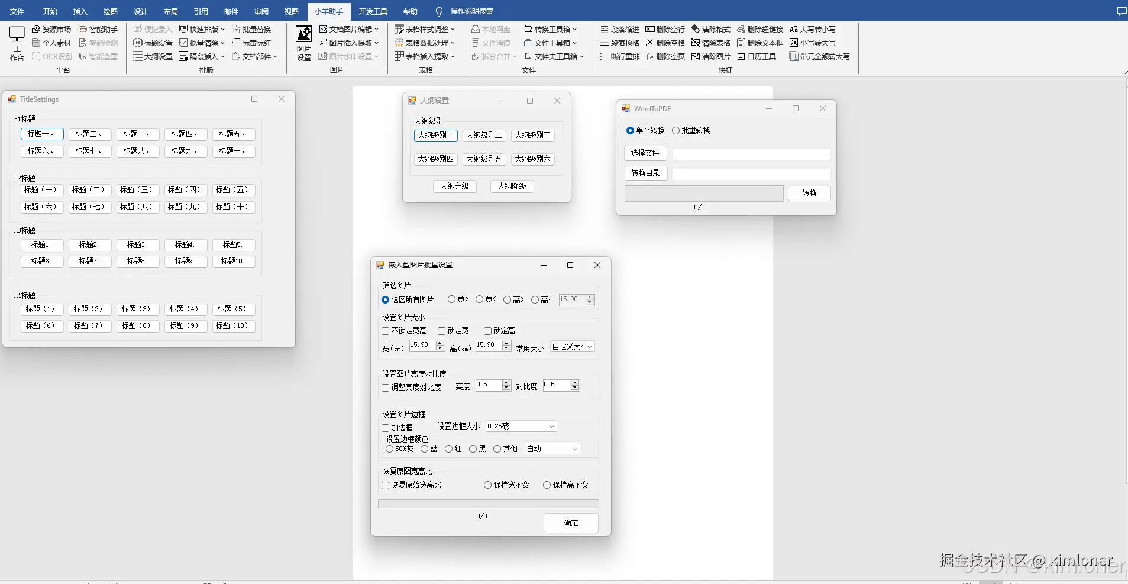Click the 选择文件 file input field
This screenshot has width=1128, height=584.
click(x=751, y=154)
